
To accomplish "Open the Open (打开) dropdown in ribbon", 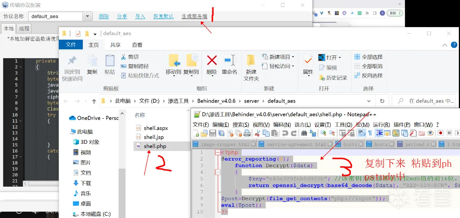I will click(340, 57).
